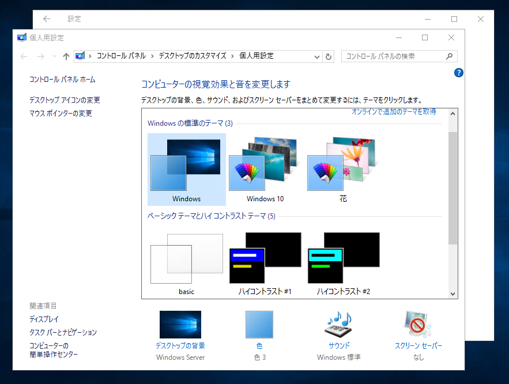The image size is (509, 384).
Task: Open マウス ポインターの変更 link
Action: (x=61, y=113)
